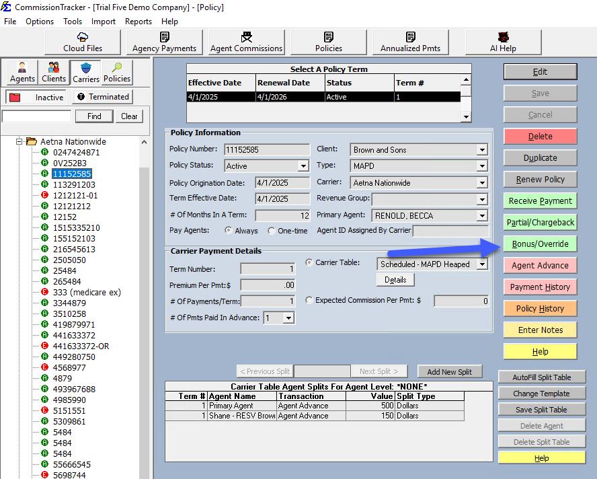Select Expected Commission Per Pmt option
The image size is (597, 479).
tap(309, 301)
